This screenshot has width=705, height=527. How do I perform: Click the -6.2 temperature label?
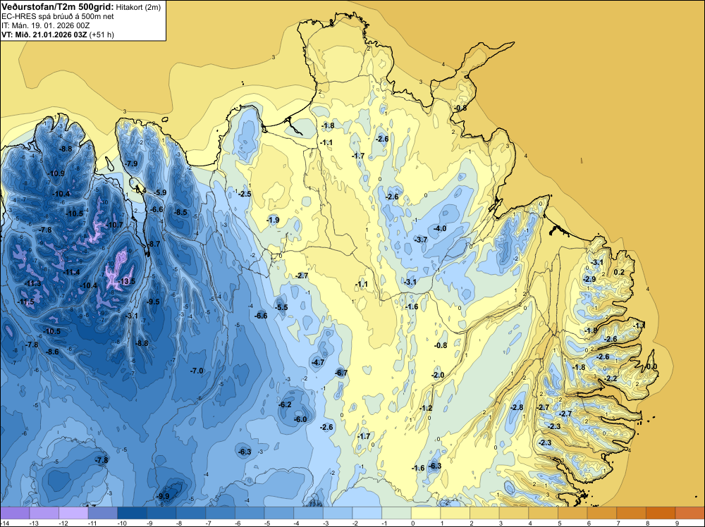(x=285, y=404)
